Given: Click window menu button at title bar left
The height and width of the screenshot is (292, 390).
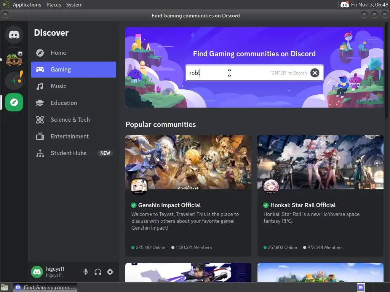Looking at the screenshot, I should click(x=5, y=15).
